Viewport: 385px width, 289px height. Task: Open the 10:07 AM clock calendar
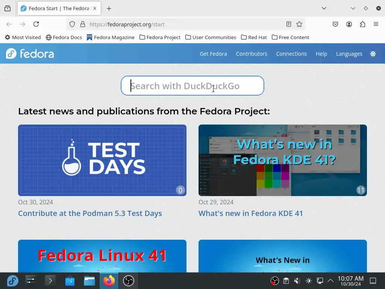pos(350,281)
